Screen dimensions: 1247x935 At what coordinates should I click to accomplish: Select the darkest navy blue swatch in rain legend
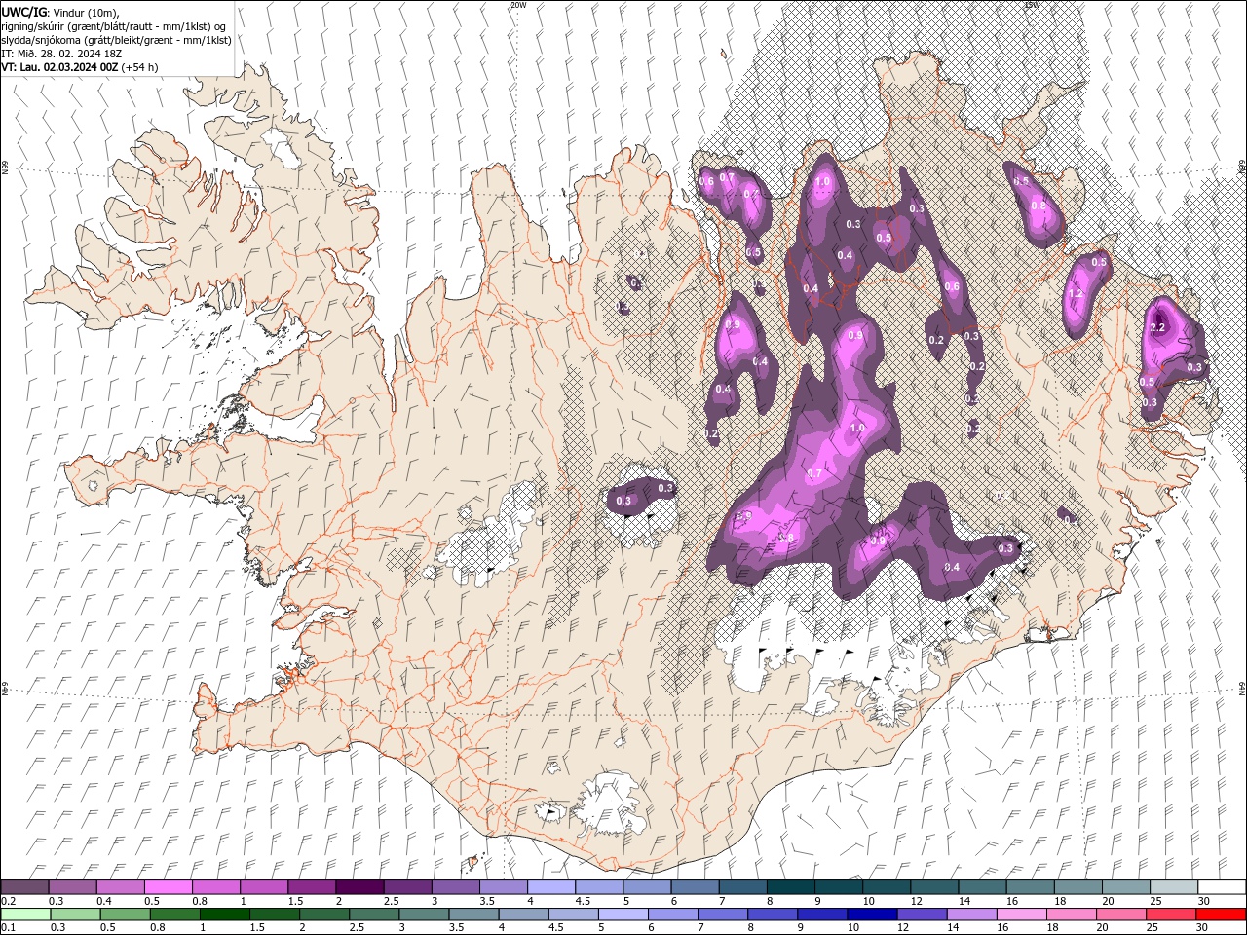[x=870, y=915]
